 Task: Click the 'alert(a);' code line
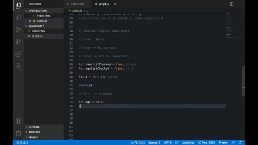86,85
